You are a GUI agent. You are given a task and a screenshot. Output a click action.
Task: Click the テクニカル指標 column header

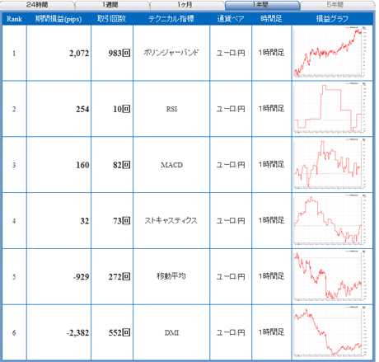pos(171,19)
